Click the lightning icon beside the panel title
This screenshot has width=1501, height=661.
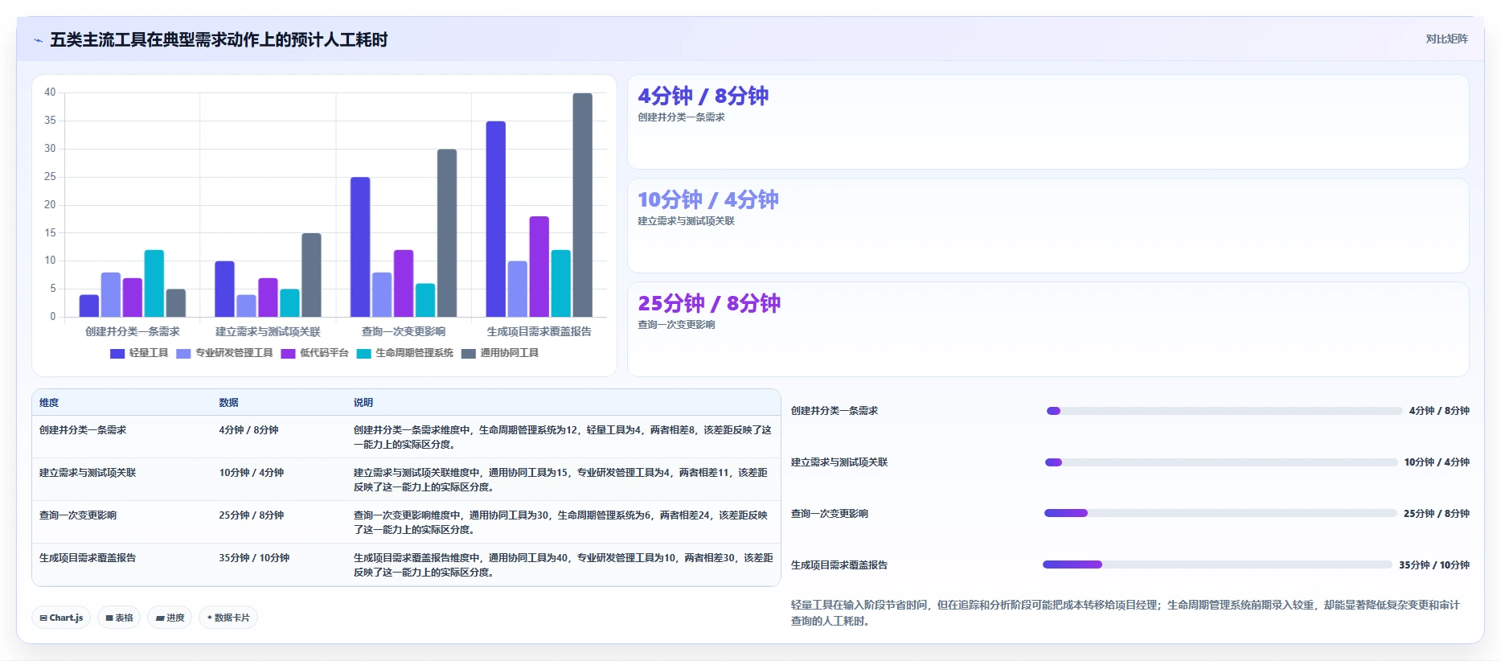click(x=38, y=40)
